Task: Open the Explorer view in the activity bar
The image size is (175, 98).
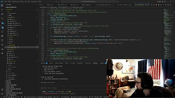Action: 2,5
